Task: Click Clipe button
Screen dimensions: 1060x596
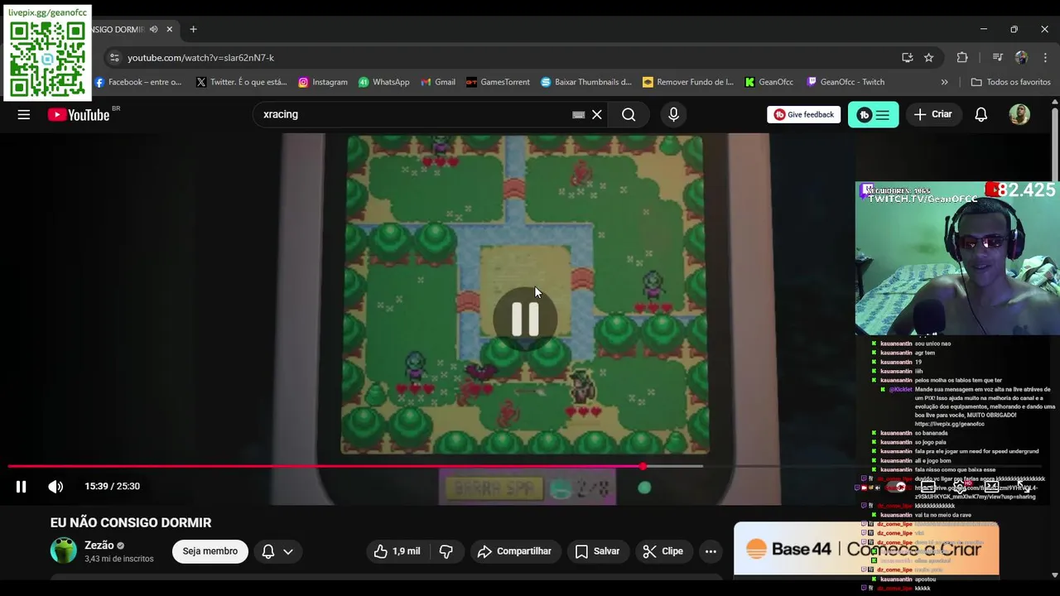Action: coord(663,551)
